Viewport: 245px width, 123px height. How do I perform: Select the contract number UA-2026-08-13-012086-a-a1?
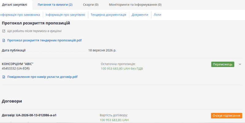(36, 115)
